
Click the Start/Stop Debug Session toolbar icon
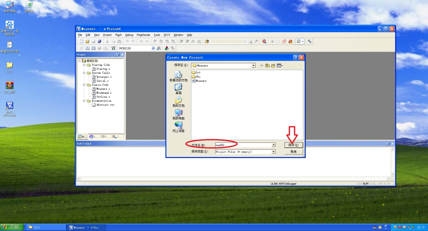click(x=264, y=41)
